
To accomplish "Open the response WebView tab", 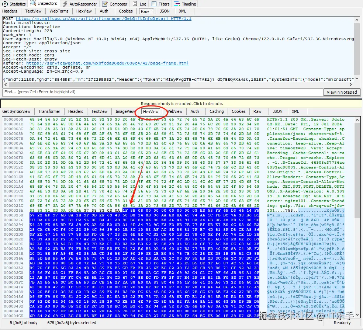I will click(x=175, y=112).
